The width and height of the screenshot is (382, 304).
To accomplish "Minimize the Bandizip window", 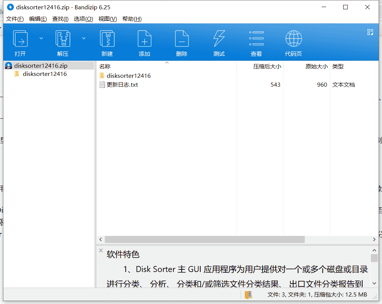I will coord(324,7).
